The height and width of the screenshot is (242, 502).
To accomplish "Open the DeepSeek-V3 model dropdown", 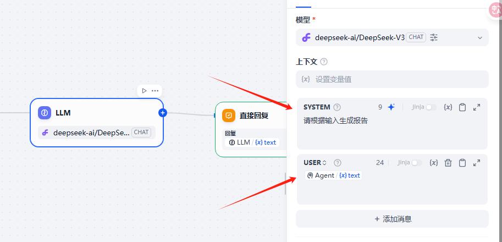I will (479, 37).
